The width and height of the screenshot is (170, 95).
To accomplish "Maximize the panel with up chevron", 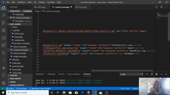I will 161,74.
